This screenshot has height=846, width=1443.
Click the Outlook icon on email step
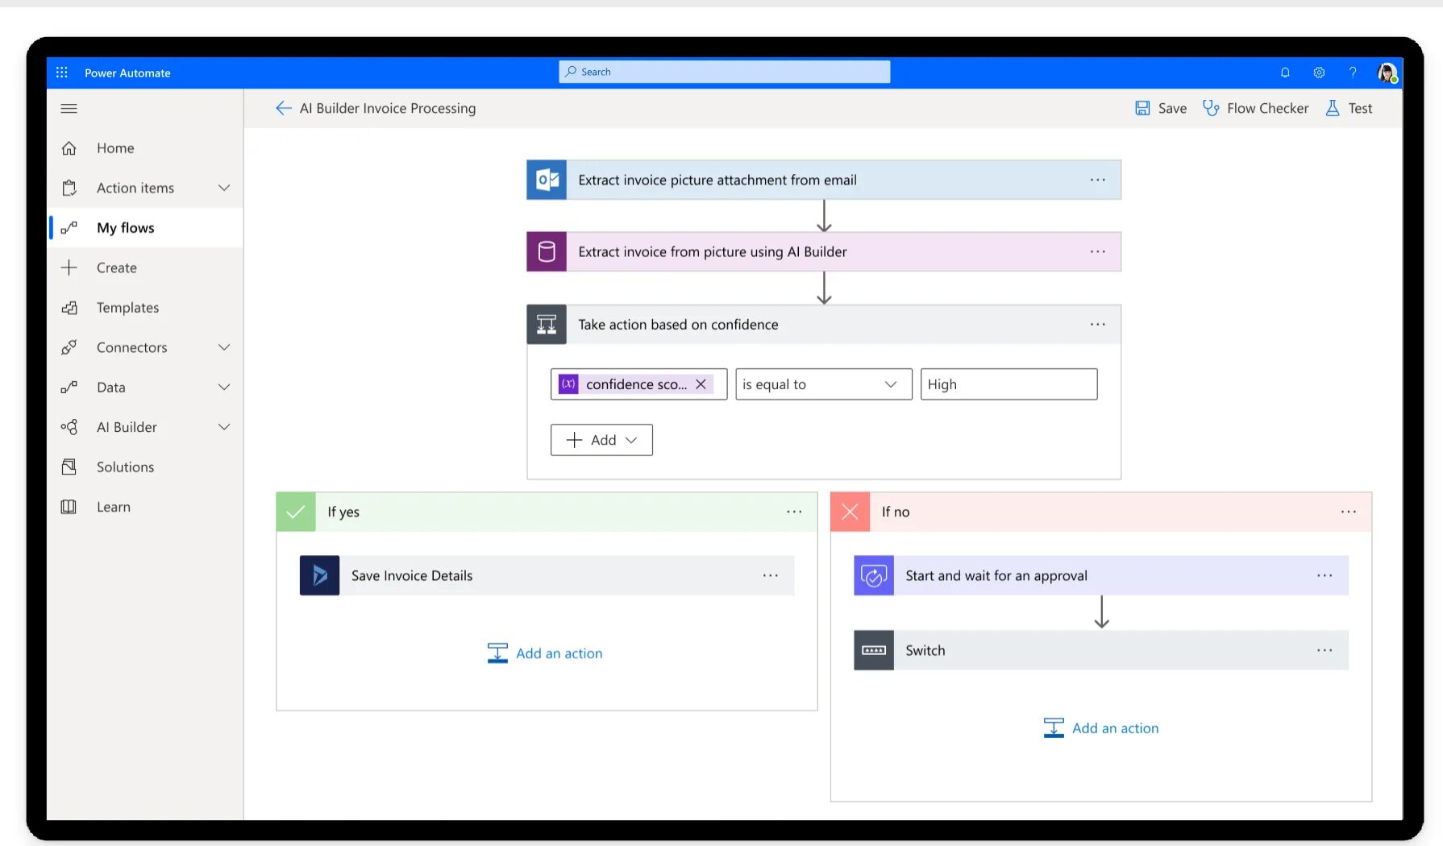tap(547, 180)
